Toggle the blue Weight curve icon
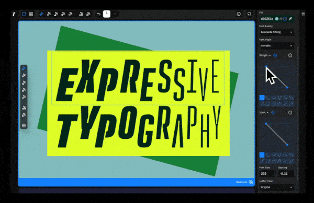Image resolution: width=314 pixels, height=203 pixels. tap(275, 55)
